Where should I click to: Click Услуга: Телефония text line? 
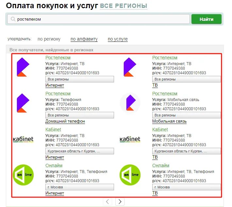pos(63,100)
